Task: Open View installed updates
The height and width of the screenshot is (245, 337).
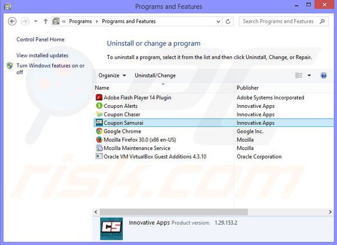Action: [42, 55]
